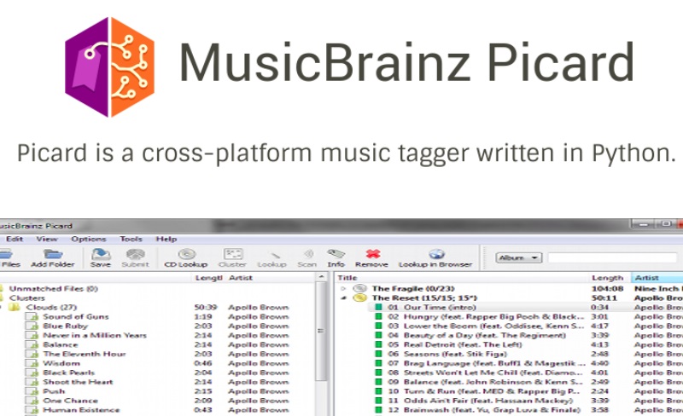Click the search text input field
The image size is (683, 416).
coord(612,257)
